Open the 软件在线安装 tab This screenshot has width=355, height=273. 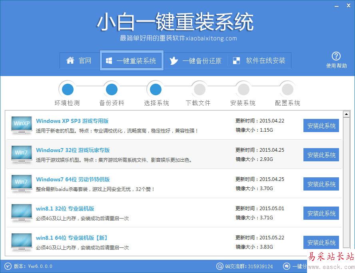pos(259,60)
